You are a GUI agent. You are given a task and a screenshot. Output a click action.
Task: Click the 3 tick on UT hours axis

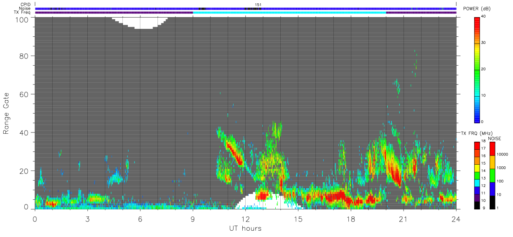click(87, 219)
